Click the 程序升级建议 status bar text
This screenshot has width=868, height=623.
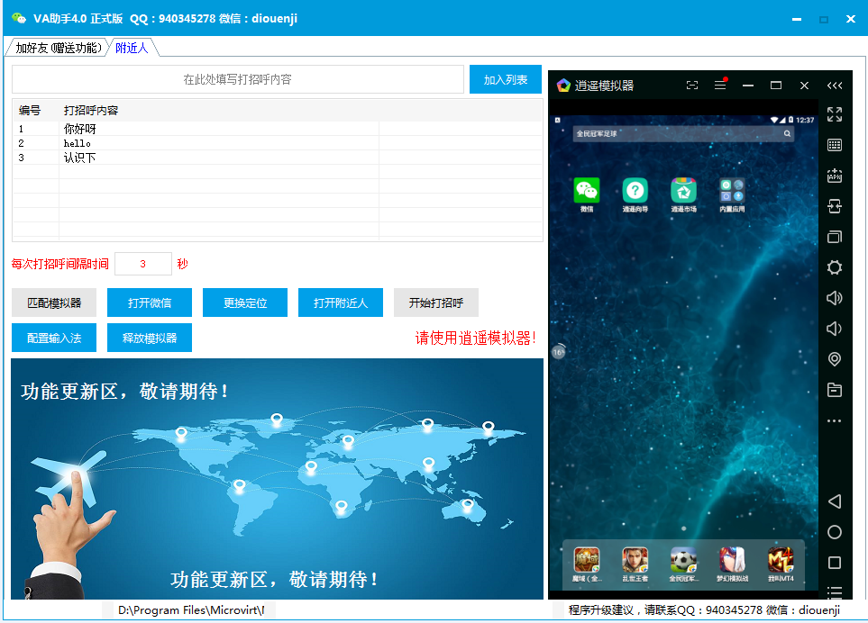click(x=704, y=610)
